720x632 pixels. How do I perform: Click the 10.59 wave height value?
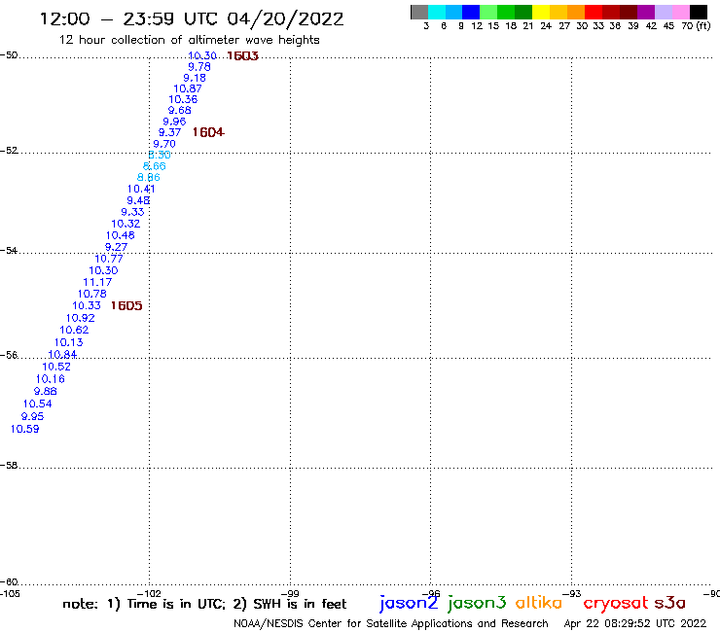(x=24, y=430)
